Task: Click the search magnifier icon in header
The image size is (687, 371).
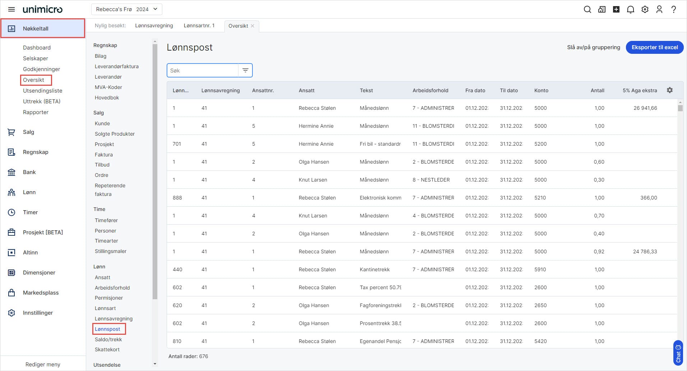Action: click(x=587, y=9)
